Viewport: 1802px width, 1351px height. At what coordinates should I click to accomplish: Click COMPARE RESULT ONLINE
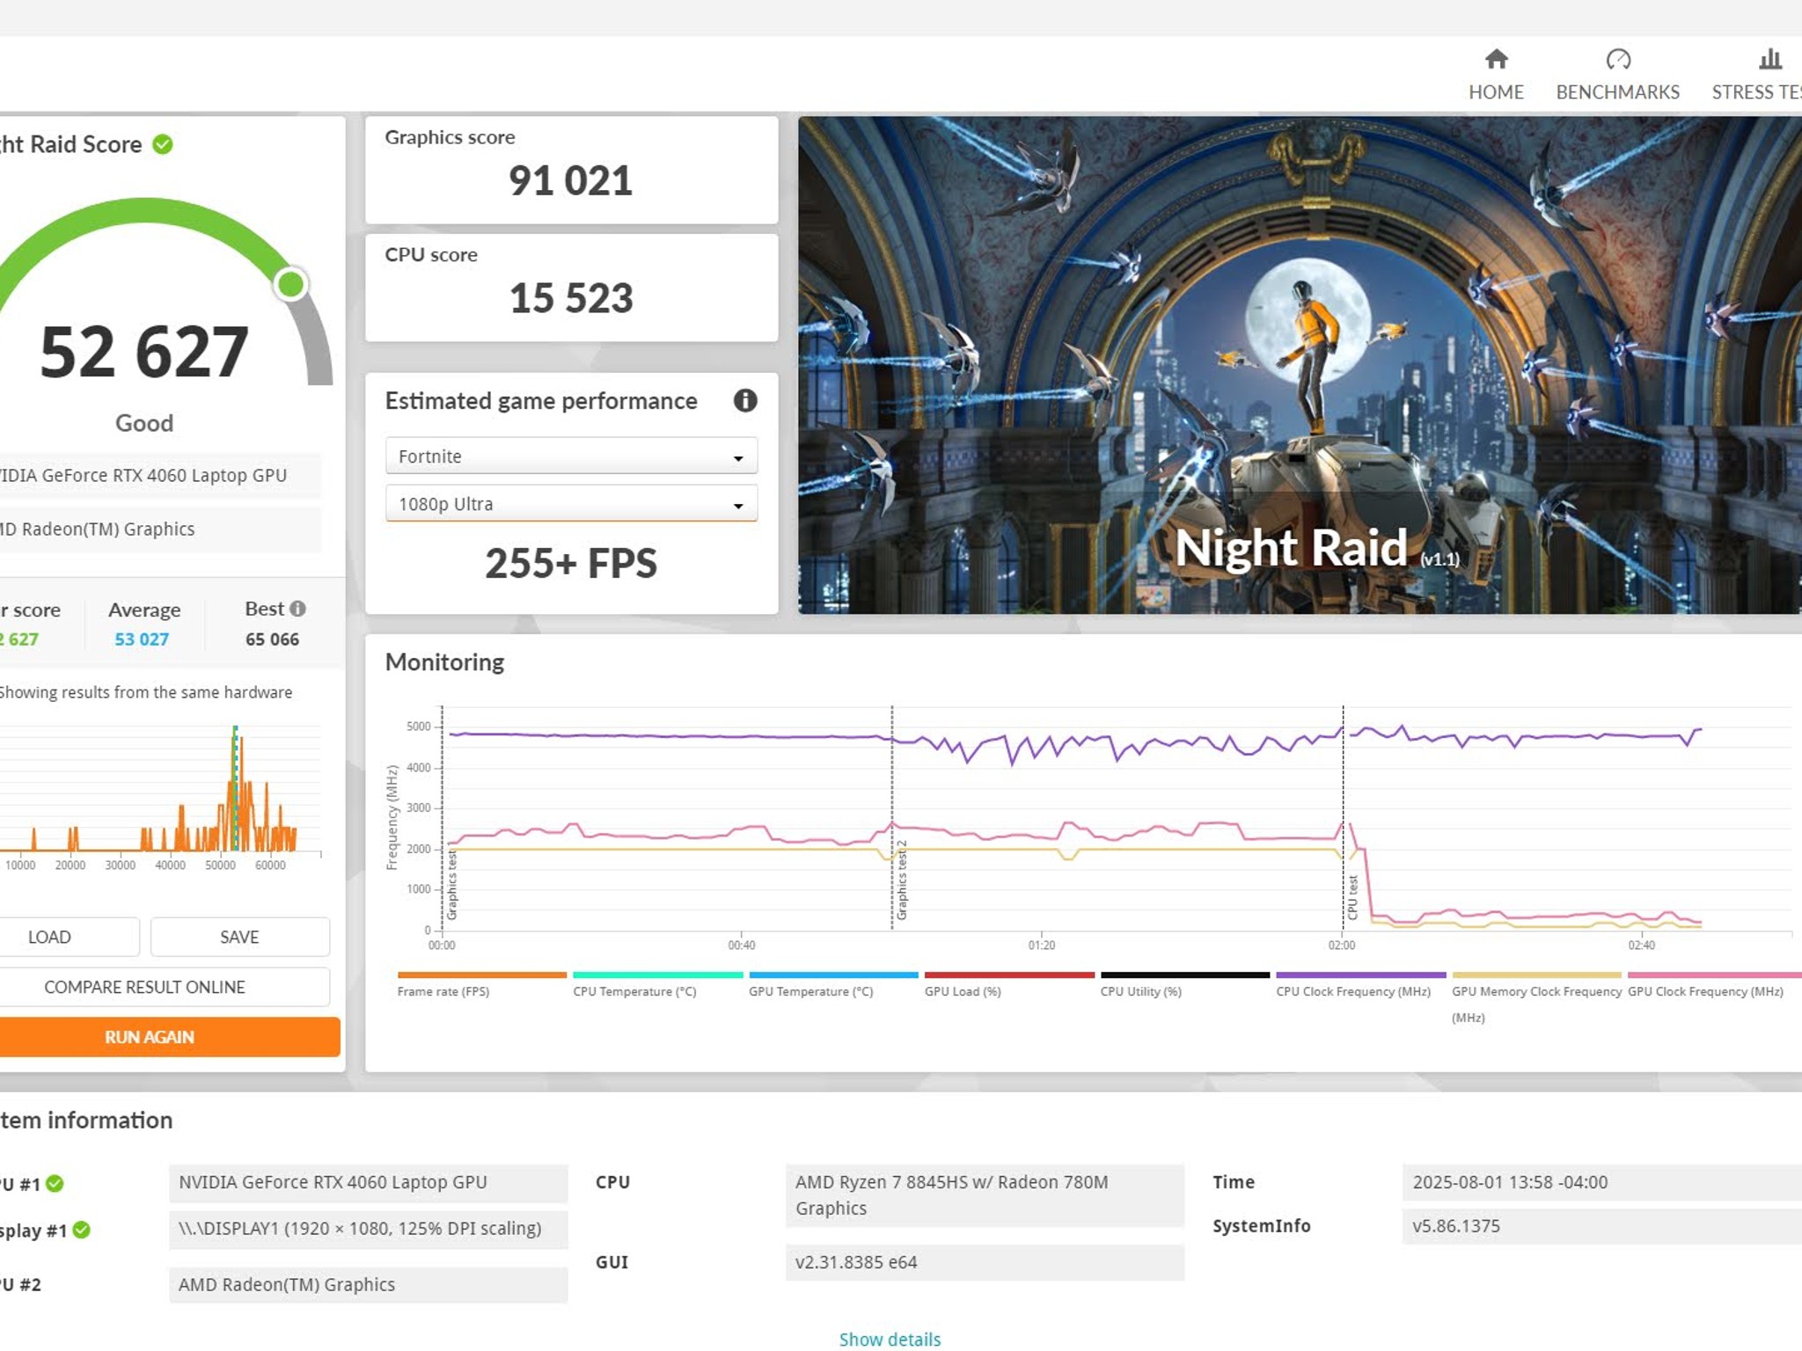(x=143, y=986)
